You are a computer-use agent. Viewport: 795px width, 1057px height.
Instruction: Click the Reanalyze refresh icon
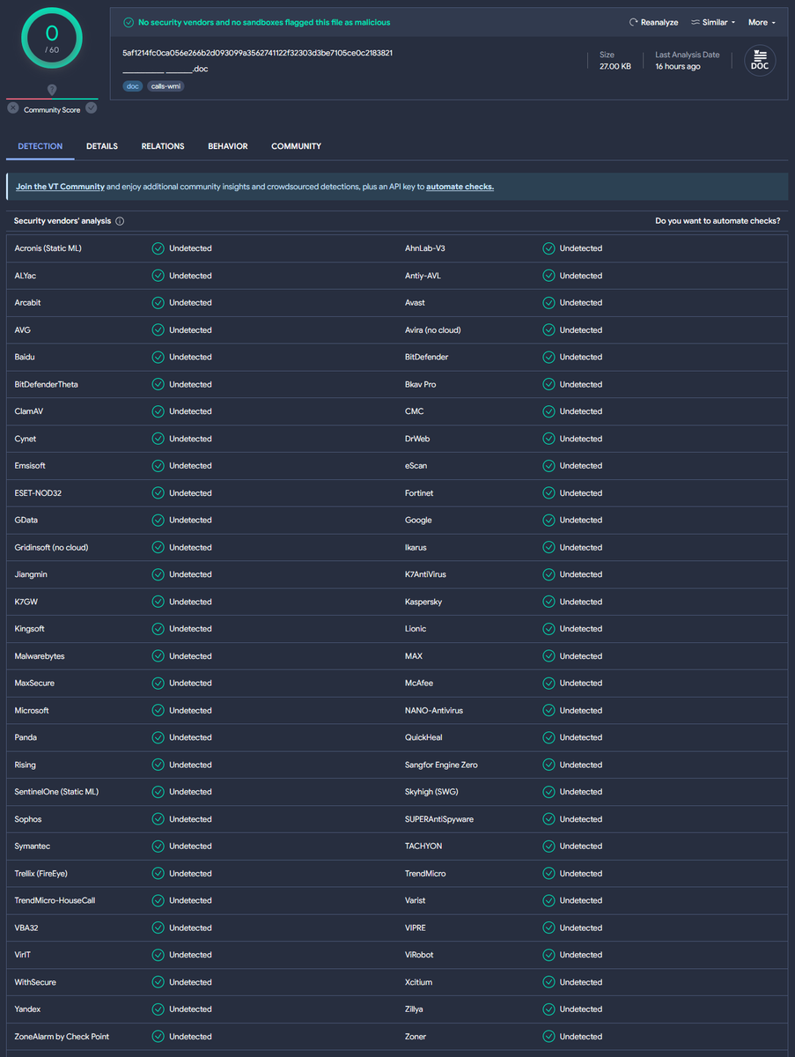click(633, 22)
